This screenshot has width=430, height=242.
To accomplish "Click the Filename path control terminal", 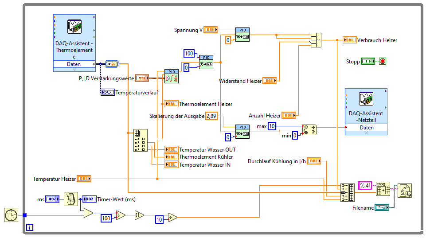I will (x=382, y=207).
